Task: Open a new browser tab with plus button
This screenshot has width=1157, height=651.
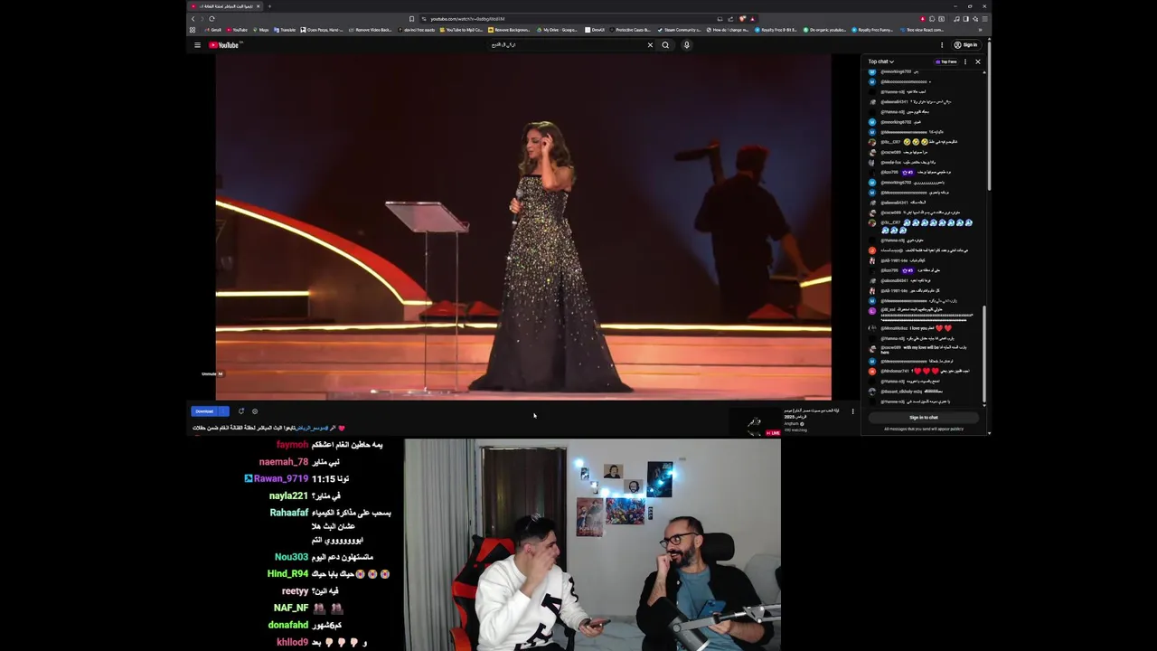Action: [x=269, y=6]
